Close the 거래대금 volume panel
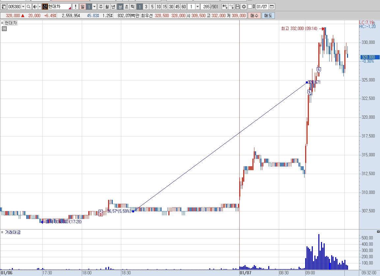This screenshot has width=380, height=276. click(378, 231)
